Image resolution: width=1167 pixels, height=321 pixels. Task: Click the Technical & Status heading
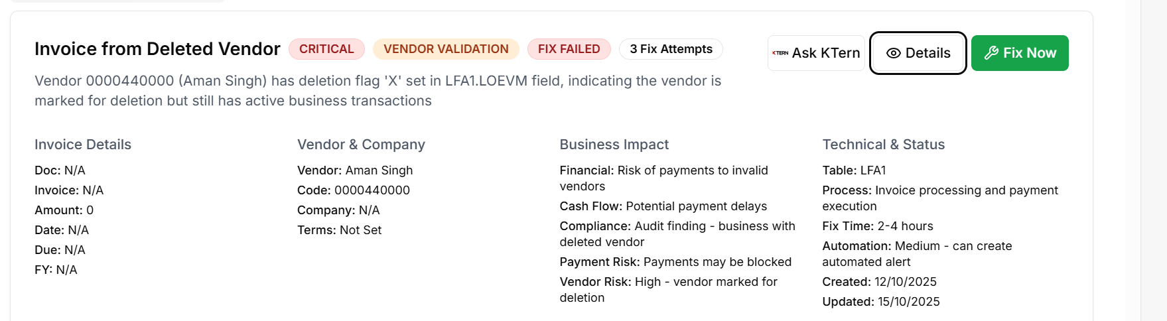tap(883, 145)
